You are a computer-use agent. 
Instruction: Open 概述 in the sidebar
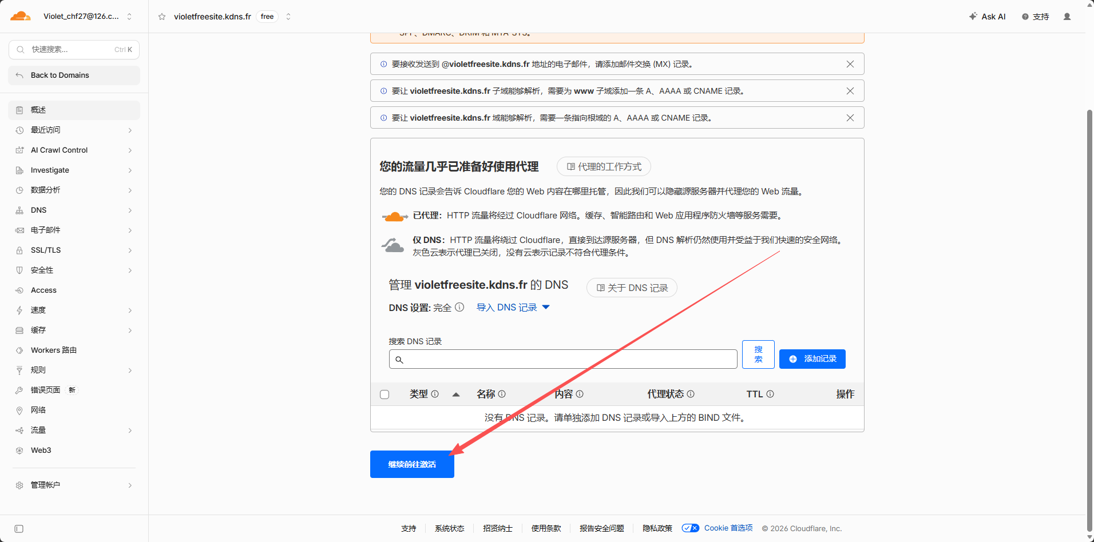pyautogui.click(x=74, y=110)
